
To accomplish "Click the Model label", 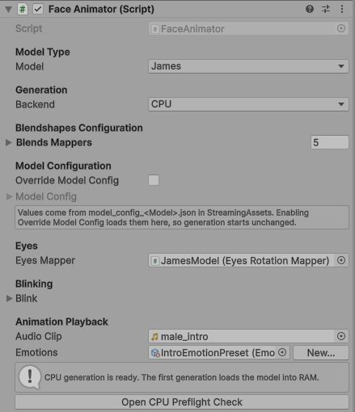I will [x=30, y=66].
